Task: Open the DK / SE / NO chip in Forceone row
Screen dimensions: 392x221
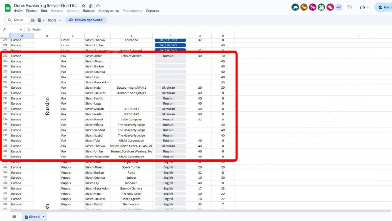Action: (170, 40)
